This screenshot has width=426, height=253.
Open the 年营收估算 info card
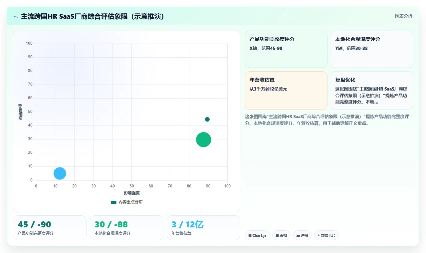pyautogui.click(x=286, y=91)
